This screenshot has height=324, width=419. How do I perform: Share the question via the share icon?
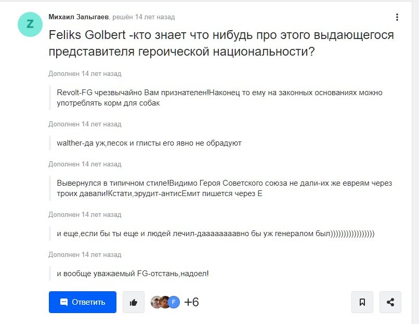tap(390, 302)
